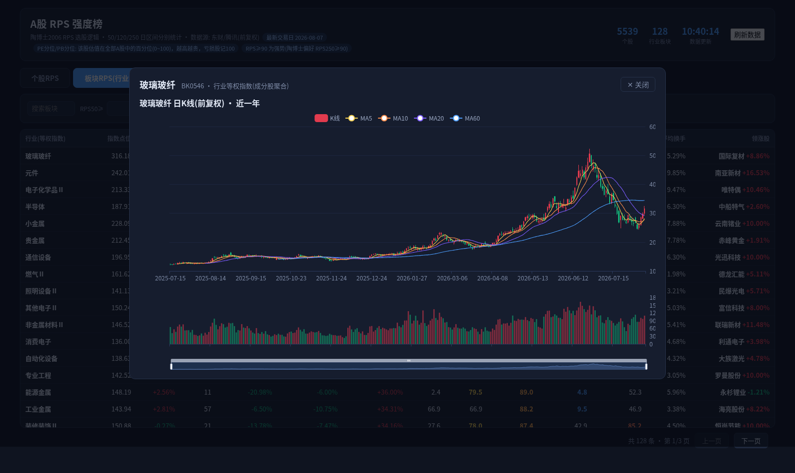Toggle the MA5 line in legend
The width and height of the screenshot is (795, 473).
359,119
